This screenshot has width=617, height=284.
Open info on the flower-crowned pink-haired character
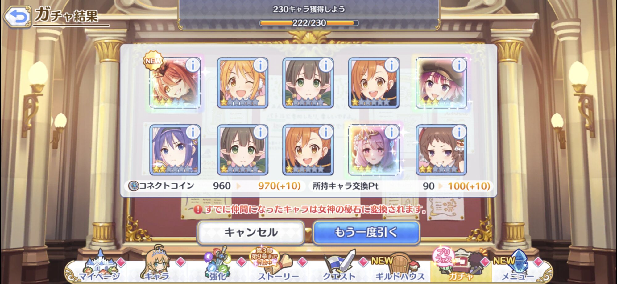(x=391, y=132)
